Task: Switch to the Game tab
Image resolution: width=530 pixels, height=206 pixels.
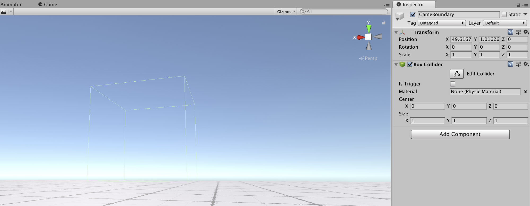Action: tap(48, 4)
